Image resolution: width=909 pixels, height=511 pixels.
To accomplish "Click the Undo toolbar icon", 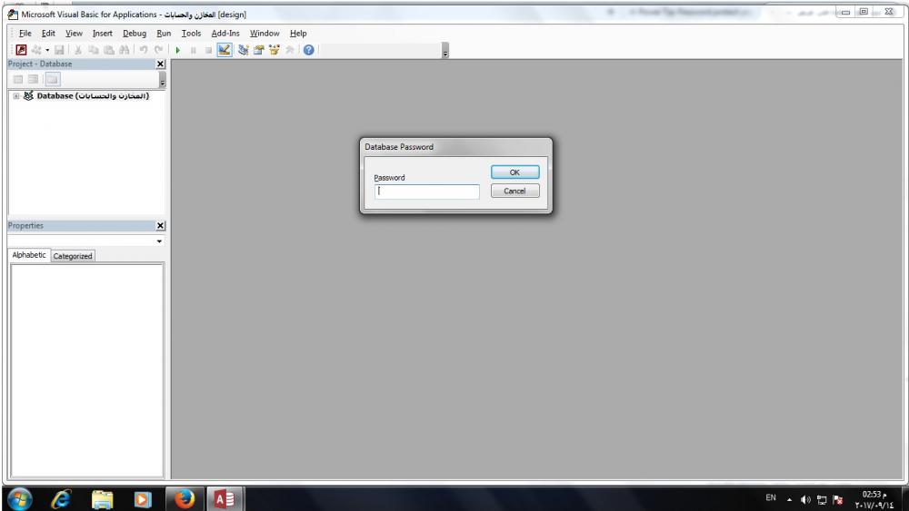I will (x=144, y=50).
